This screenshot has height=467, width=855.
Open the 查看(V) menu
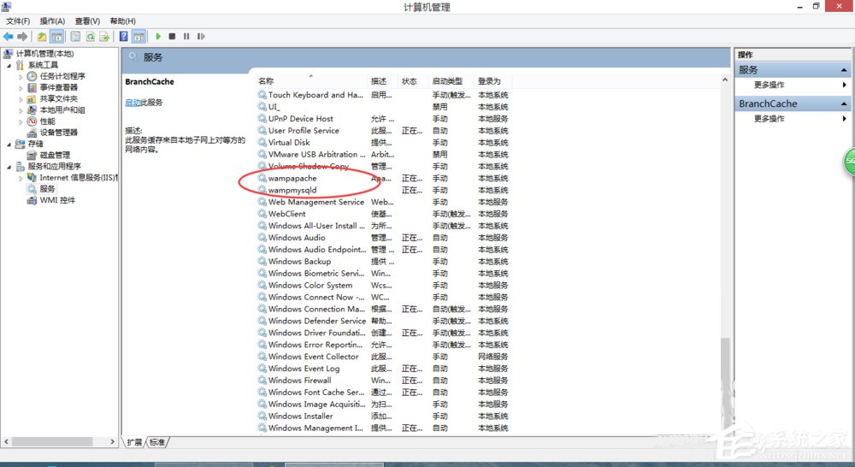[87, 21]
